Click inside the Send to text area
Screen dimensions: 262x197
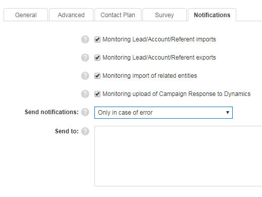coord(178,156)
